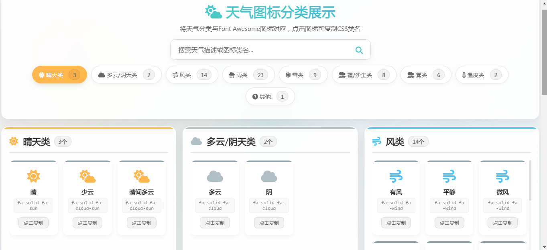Click 点击复制 button under 有风
This screenshot has width=547, height=250.
396,223
